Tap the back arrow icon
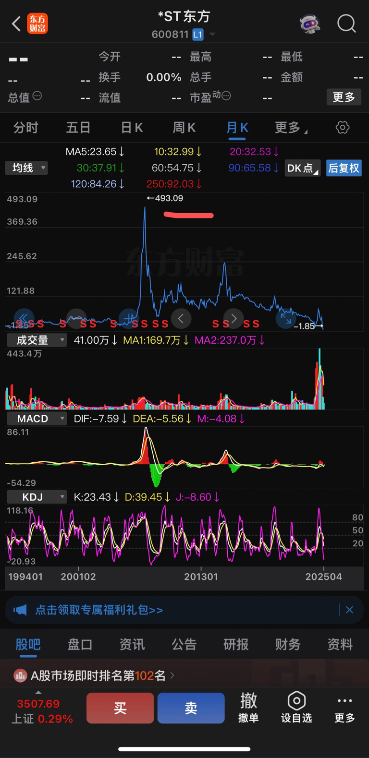This screenshot has width=369, height=758. click(16, 23)
